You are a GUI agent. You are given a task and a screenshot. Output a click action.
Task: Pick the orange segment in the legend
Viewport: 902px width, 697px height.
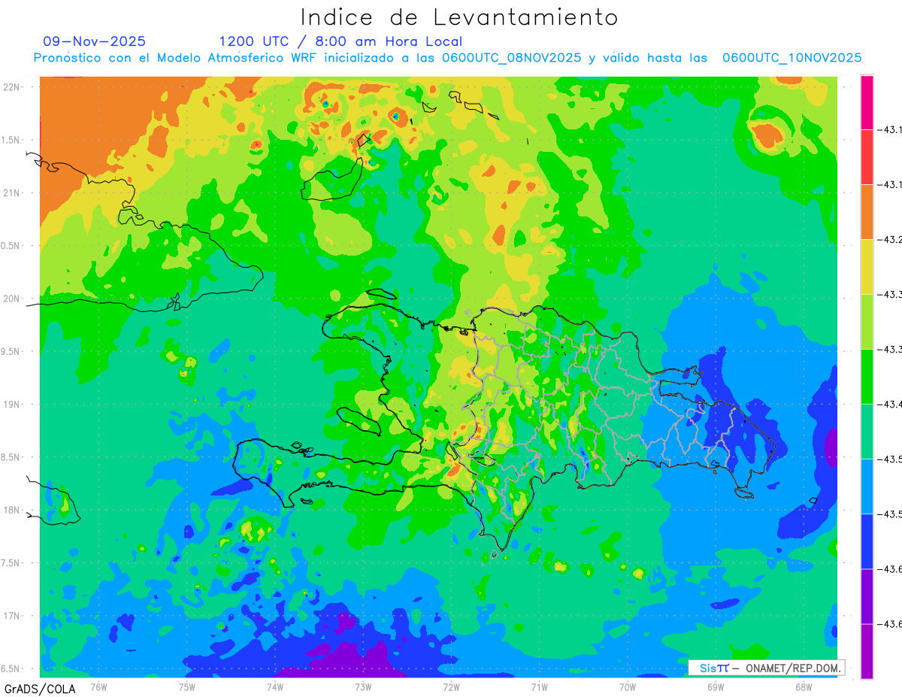click(x=867, y=212)
